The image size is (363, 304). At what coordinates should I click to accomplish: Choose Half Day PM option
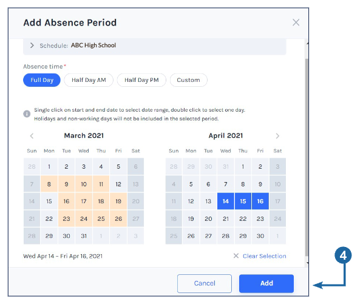coord(141,80)
